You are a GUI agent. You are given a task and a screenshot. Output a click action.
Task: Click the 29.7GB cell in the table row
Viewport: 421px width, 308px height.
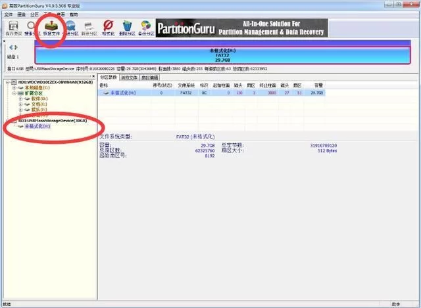point(317,93)
